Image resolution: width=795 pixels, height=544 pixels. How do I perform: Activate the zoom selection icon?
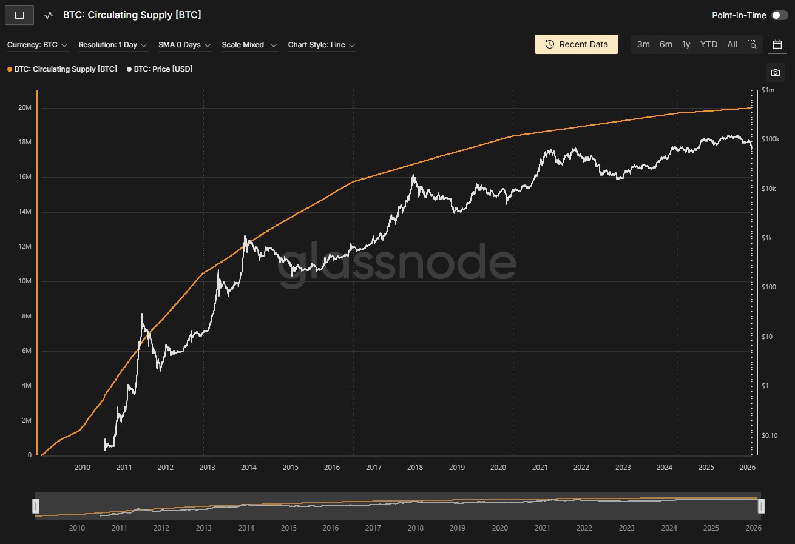pos(752,44)
